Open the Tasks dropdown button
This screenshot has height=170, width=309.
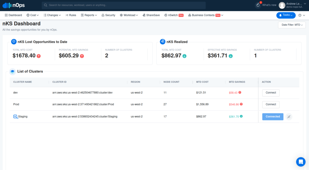pyautogui.click(x=286, y=15)
